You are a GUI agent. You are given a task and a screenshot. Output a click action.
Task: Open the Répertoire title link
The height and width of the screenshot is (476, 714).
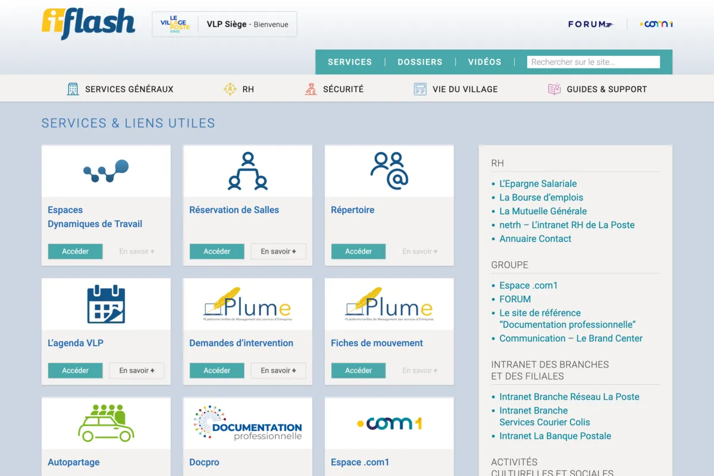[353, 210]
